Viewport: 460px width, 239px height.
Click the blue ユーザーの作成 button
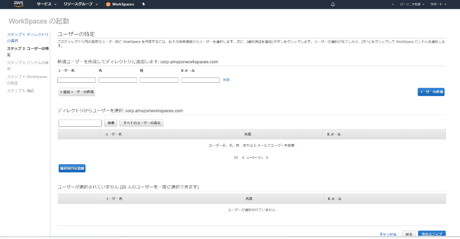pos(431,92)
